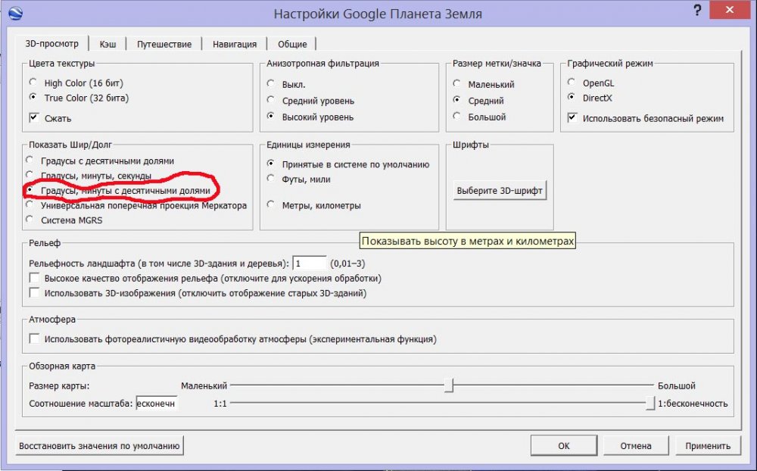Viewport: 757px width, 471px height.
Task: Enable фотореалистичную видеообработку атмосферы checkbox
Action: click(x=232, y=338)
